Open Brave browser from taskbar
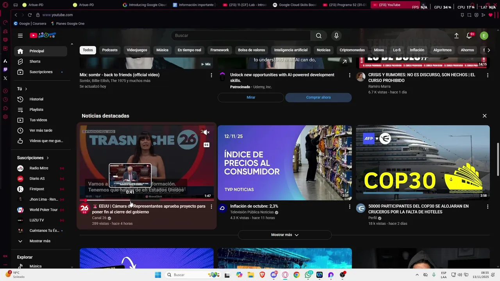Viewport: 500px width, 281px height. pos(262,275)
